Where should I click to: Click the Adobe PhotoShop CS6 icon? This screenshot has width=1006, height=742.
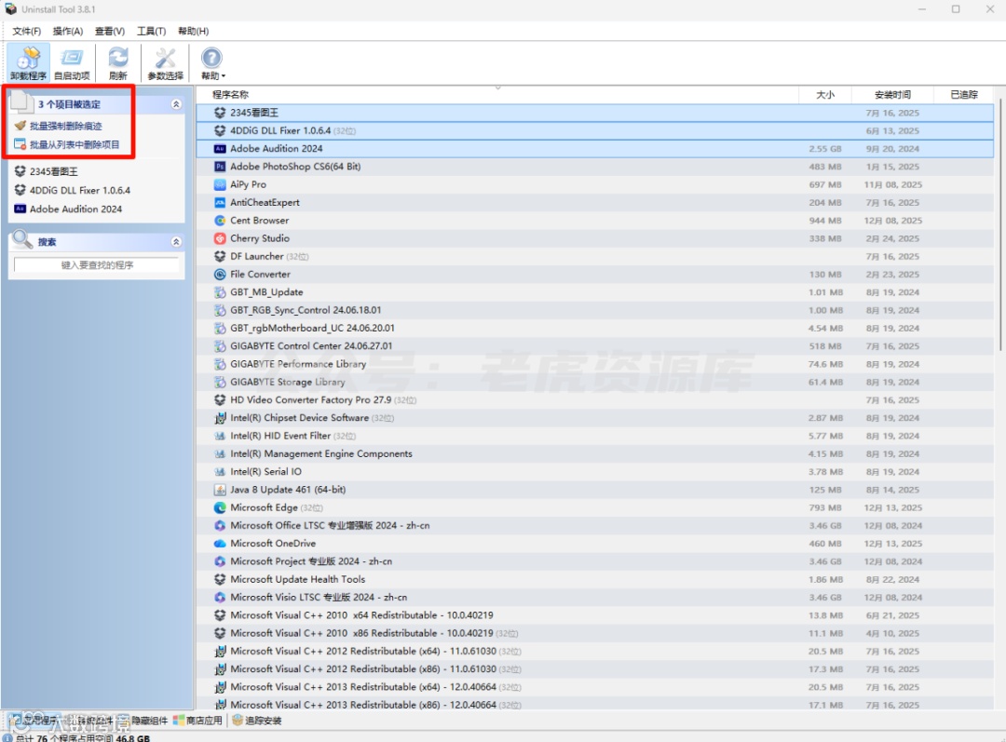[x=220, y=167]
